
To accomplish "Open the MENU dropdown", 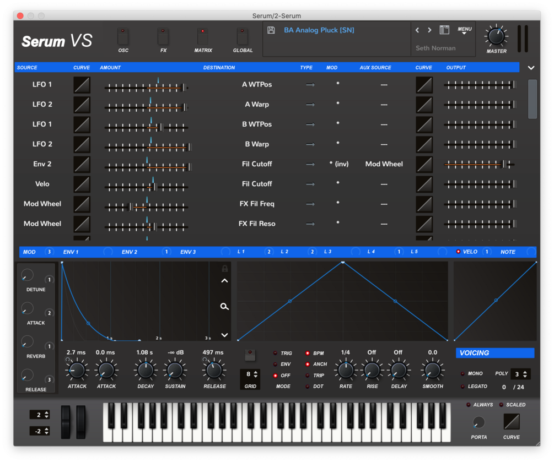I will point(465,30).
